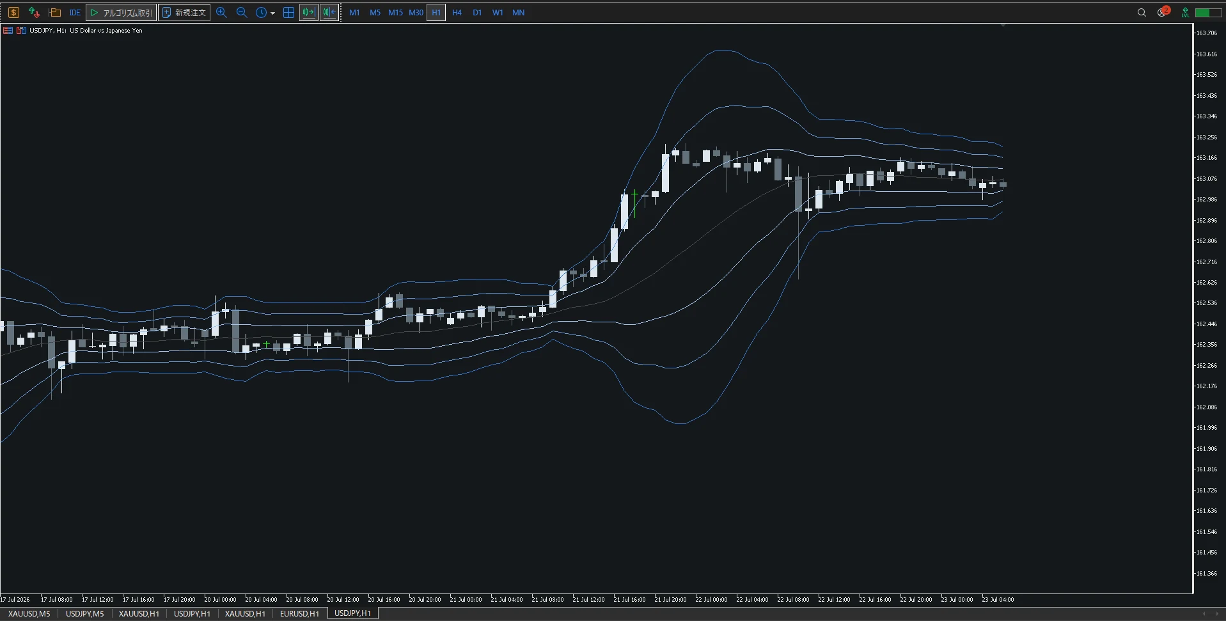Switch to the XAUUSD,M5 chart tab
Screen dimensions: 1226x621
pos(29,613)
